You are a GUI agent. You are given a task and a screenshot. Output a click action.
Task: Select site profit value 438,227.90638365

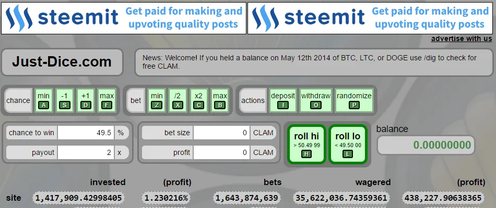pyautogui.click(x=443, y=198)
